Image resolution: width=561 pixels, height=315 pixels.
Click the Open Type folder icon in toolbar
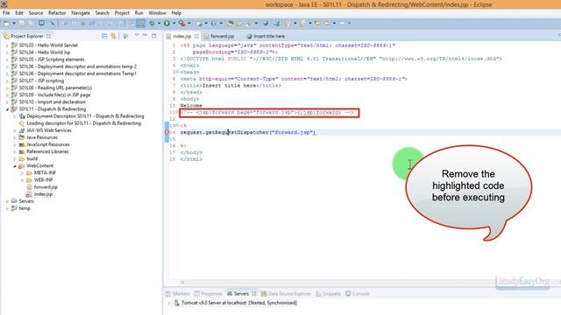230,24
